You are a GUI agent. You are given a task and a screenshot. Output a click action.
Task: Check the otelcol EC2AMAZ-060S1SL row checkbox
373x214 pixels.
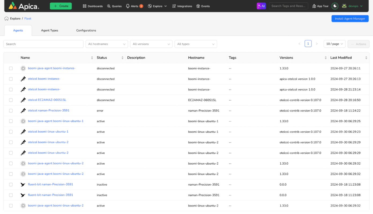point(11,100)
